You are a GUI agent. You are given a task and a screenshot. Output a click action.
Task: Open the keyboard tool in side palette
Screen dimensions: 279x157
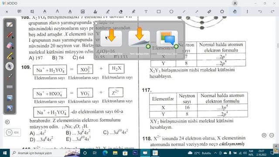tap(10, 87)
